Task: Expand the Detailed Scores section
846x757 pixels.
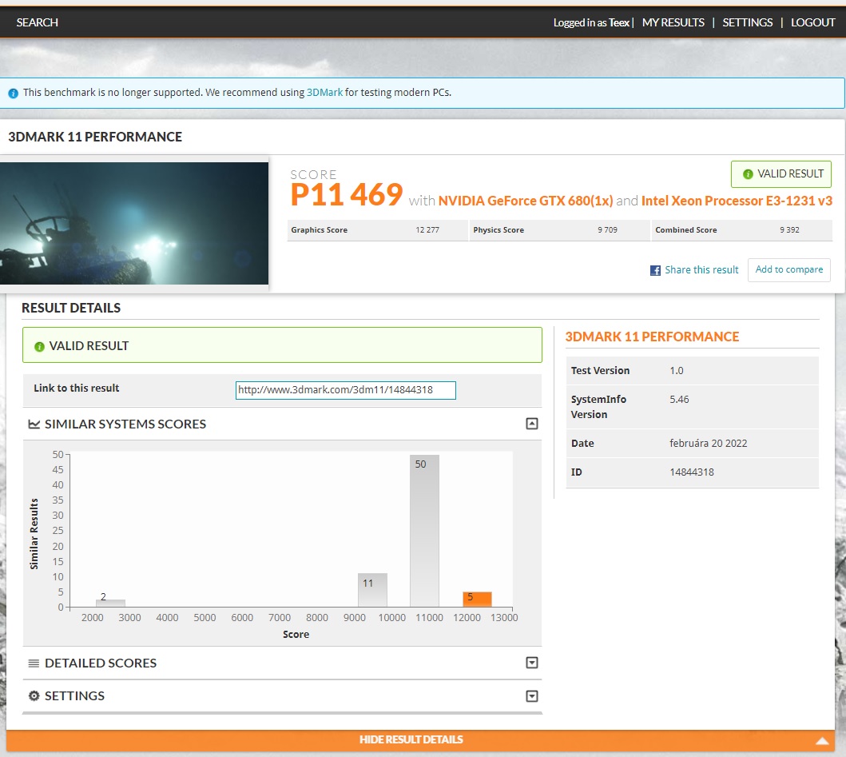Action: [532, 663]
